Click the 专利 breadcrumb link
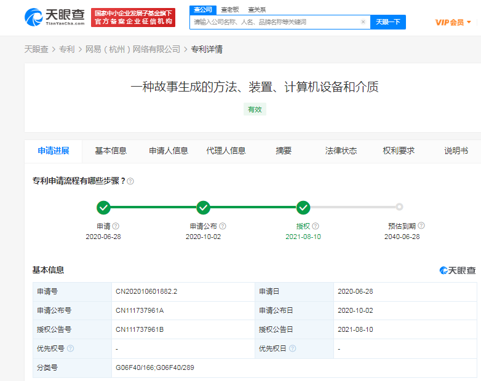The height and width of the screenshot is (381, 481). [x=66, y=49]
